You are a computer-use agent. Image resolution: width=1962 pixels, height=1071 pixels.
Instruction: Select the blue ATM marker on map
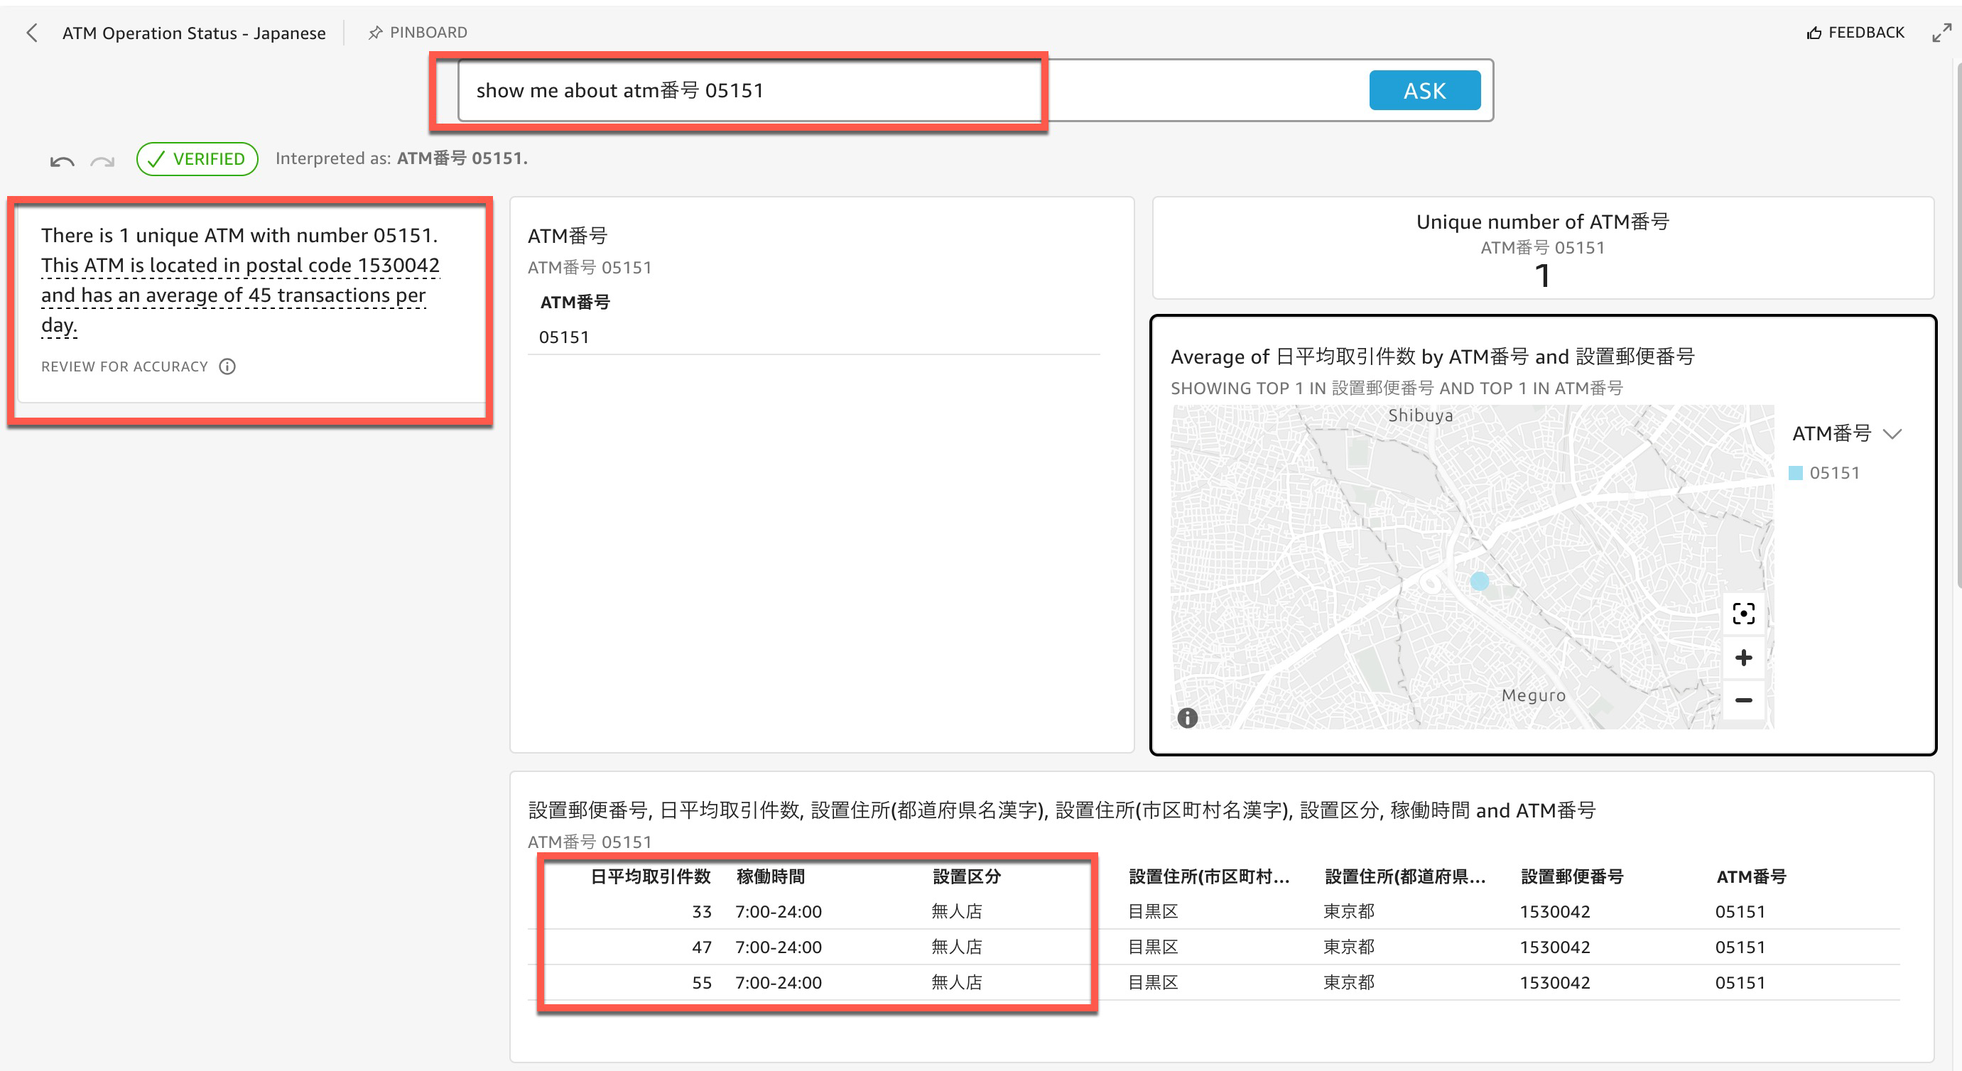1479,581
